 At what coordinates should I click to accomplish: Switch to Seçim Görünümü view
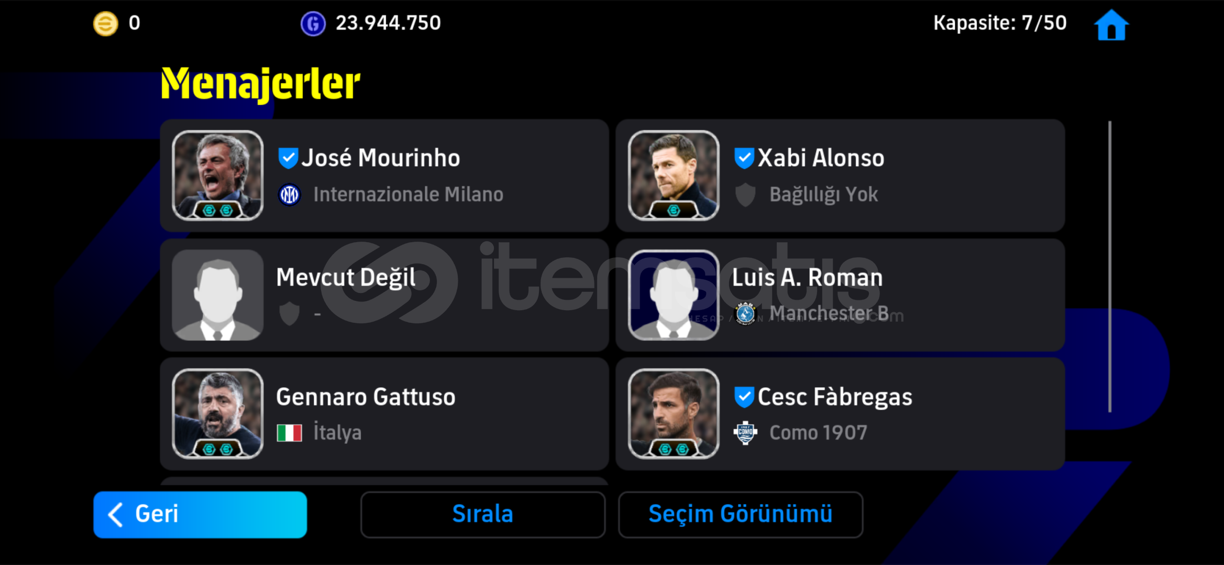[x=740, y=514]
